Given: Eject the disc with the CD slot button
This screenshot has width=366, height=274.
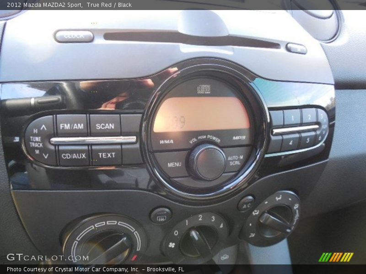Looking at the screenshot, I should coord(296,48).
